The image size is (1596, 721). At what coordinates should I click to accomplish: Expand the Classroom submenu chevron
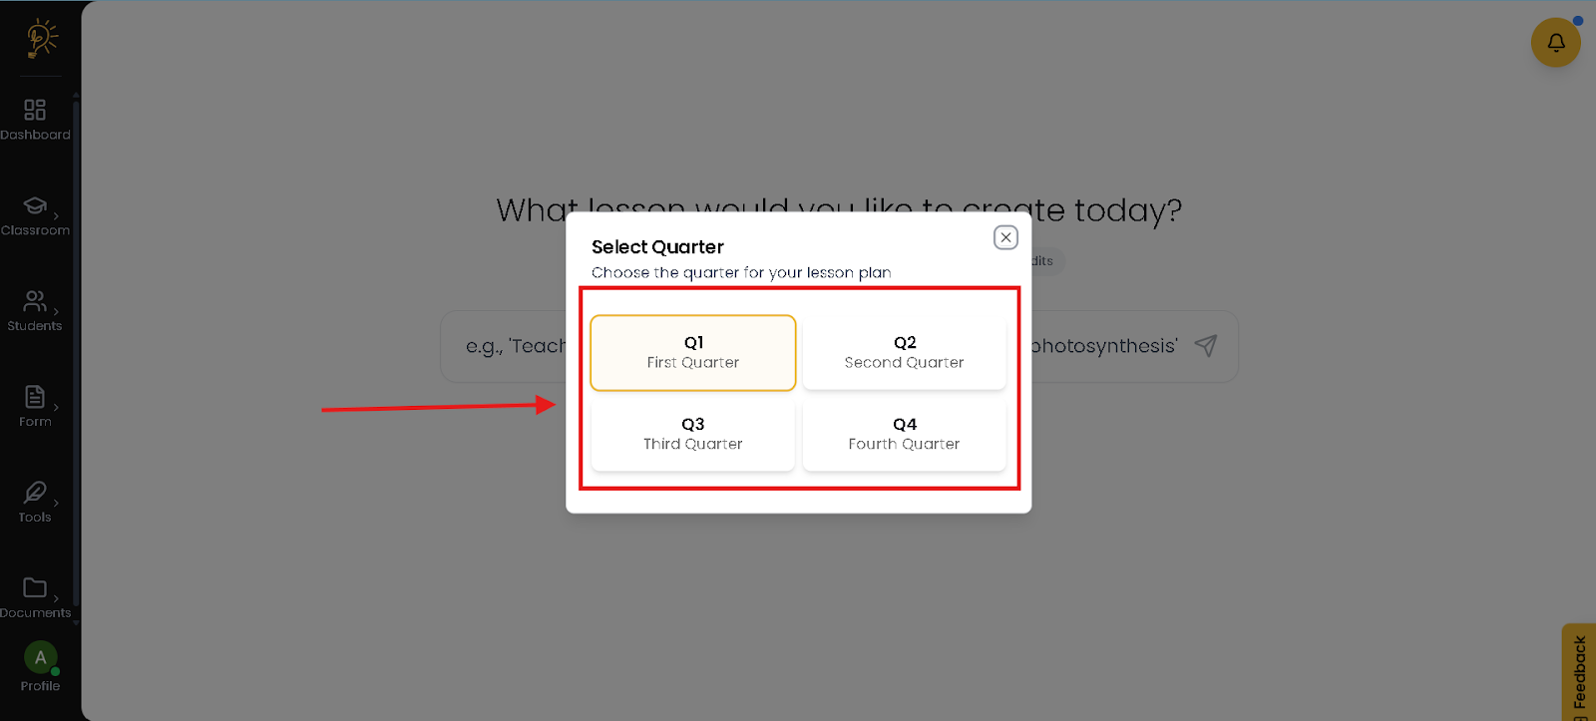pos(57,216)
